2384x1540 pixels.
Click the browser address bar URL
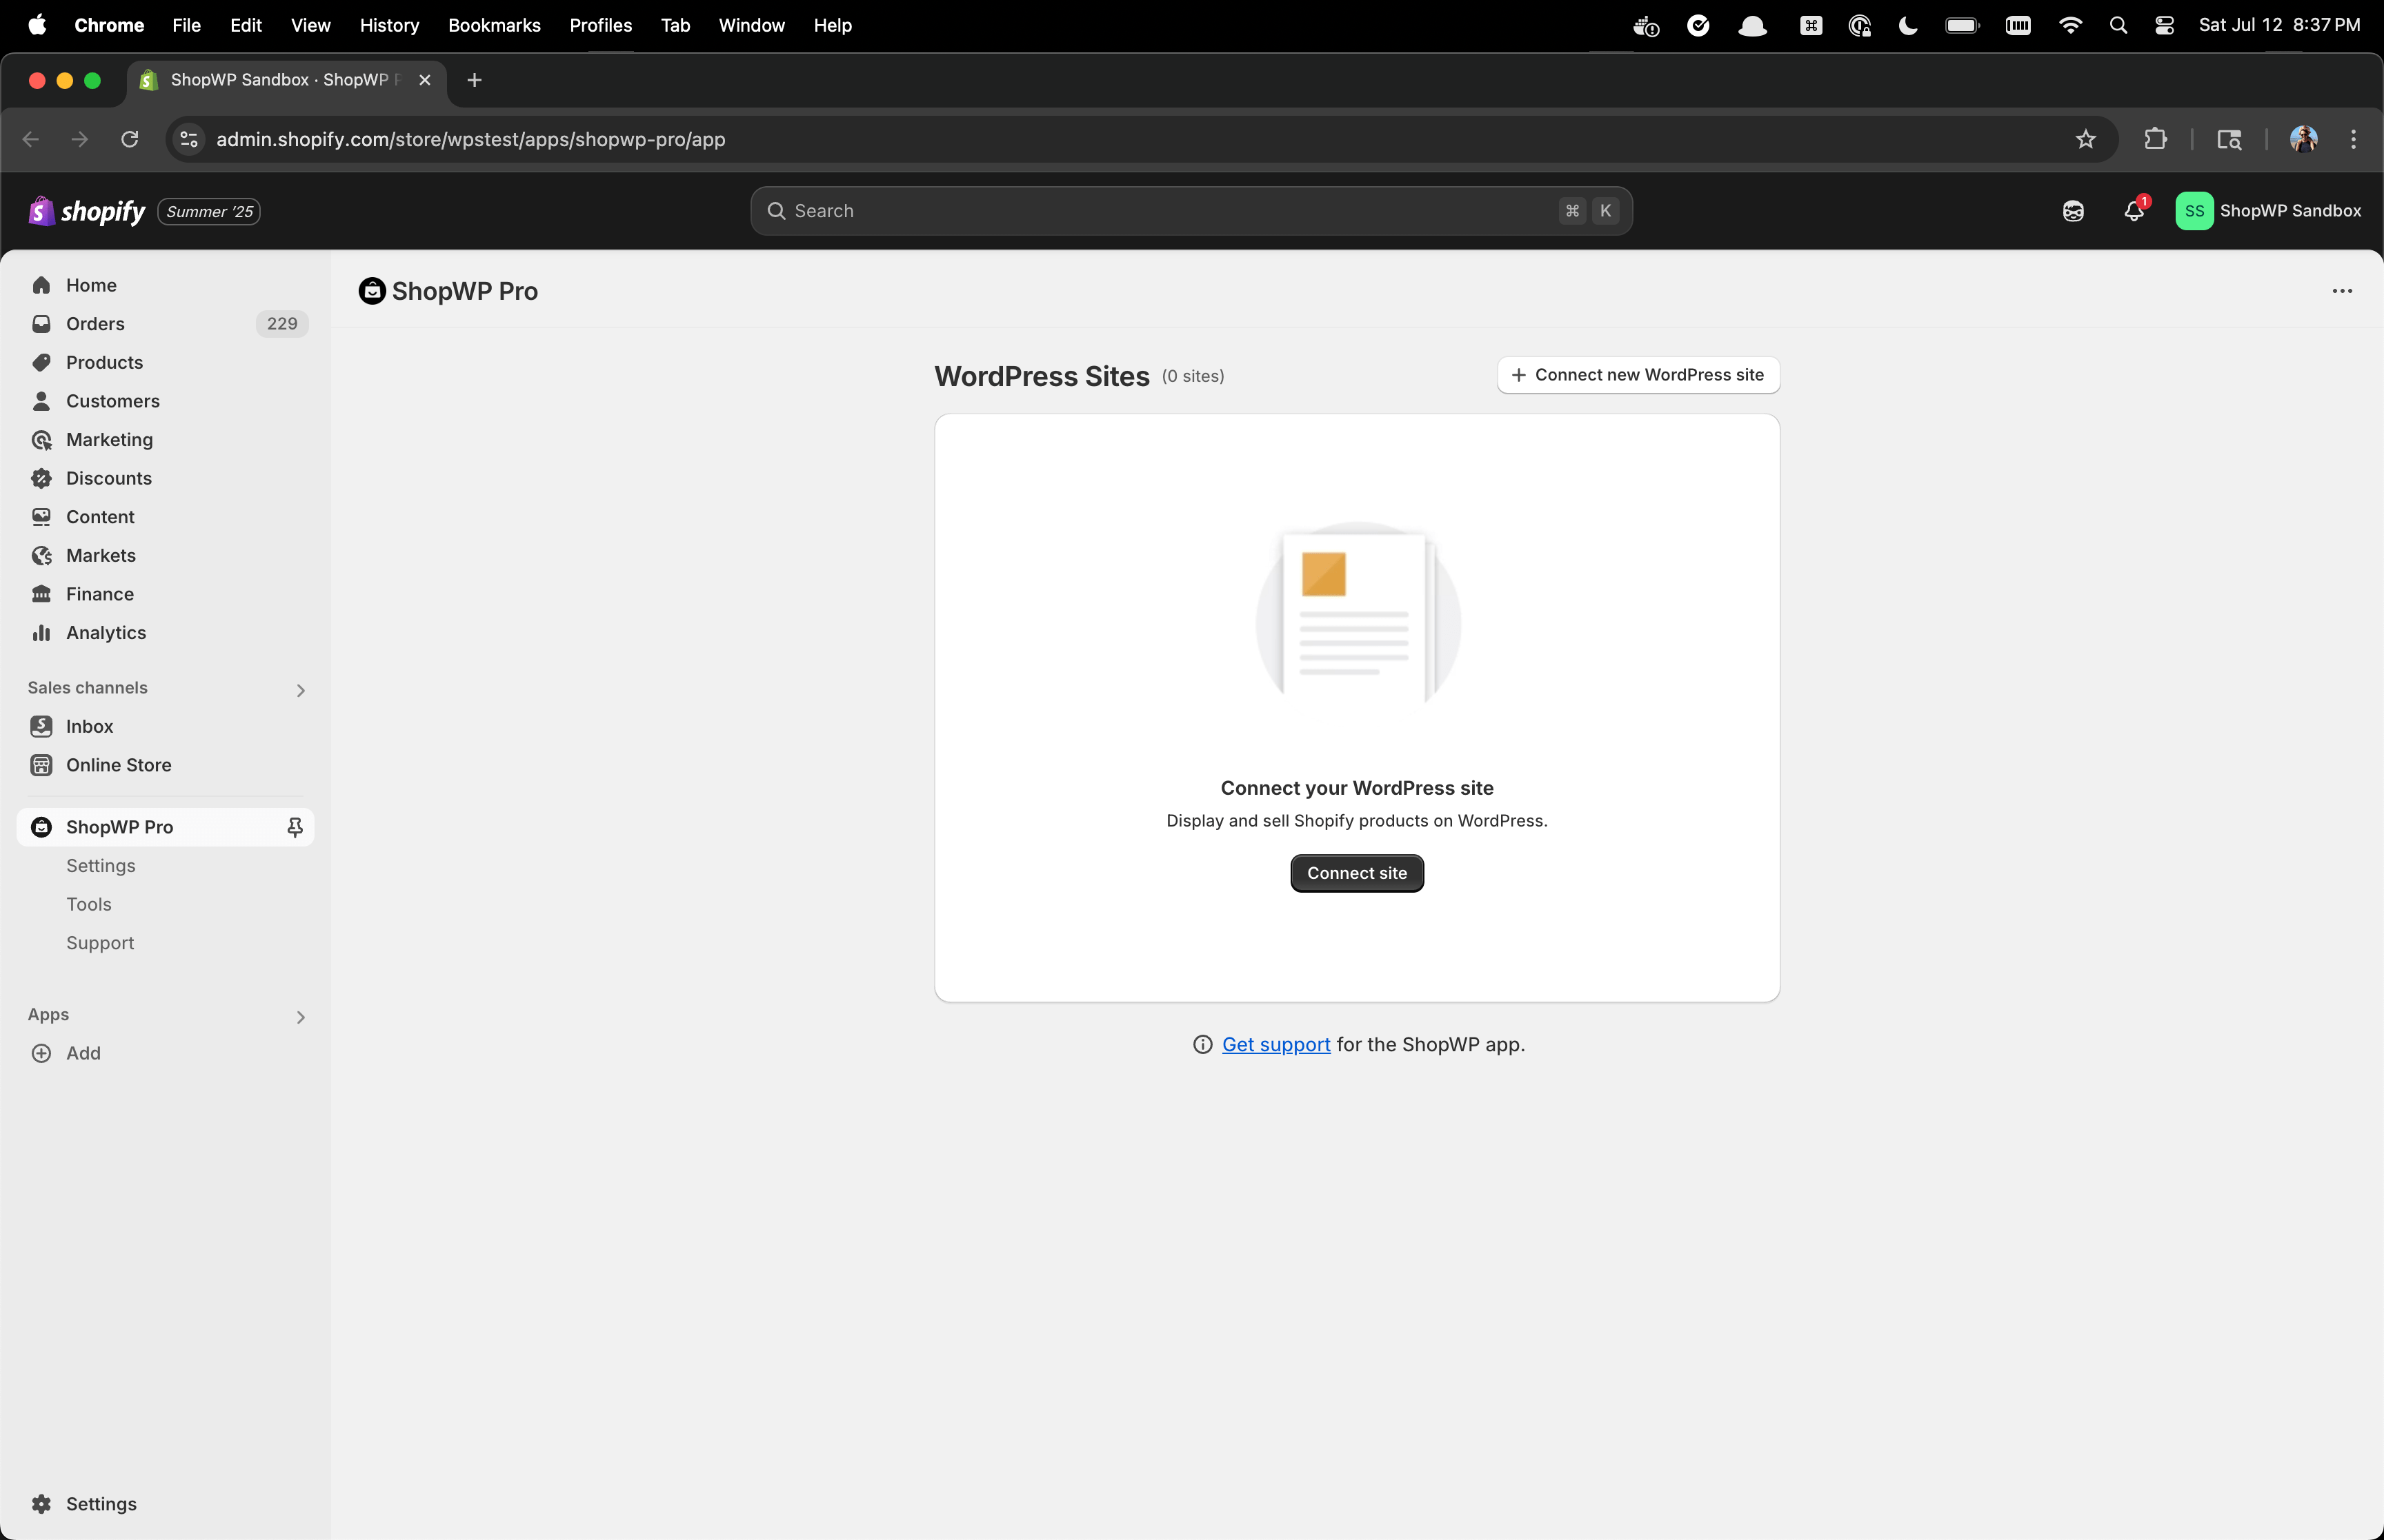(470, 139)
